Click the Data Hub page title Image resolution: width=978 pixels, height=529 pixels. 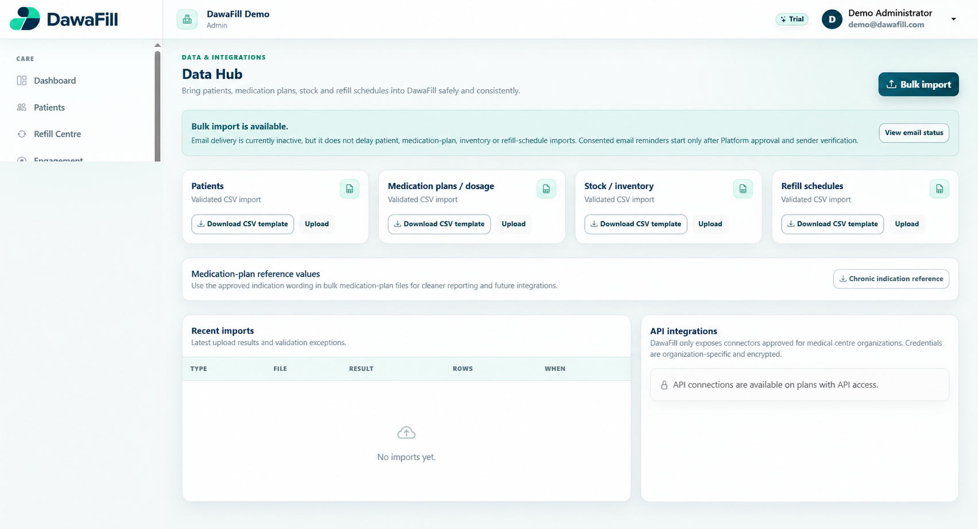(x=212, y=74)
